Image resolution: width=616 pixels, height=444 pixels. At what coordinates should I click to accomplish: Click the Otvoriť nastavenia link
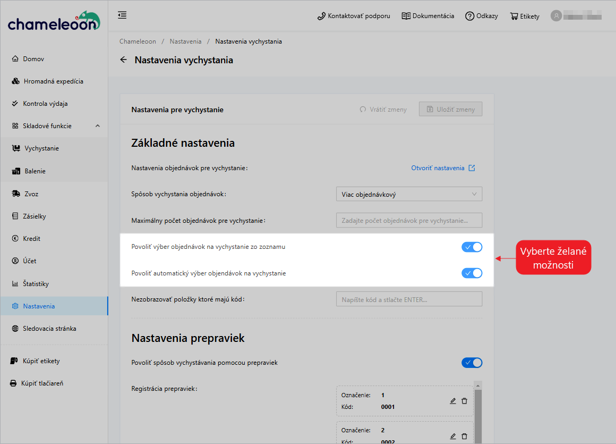click(x=439, y=167)
